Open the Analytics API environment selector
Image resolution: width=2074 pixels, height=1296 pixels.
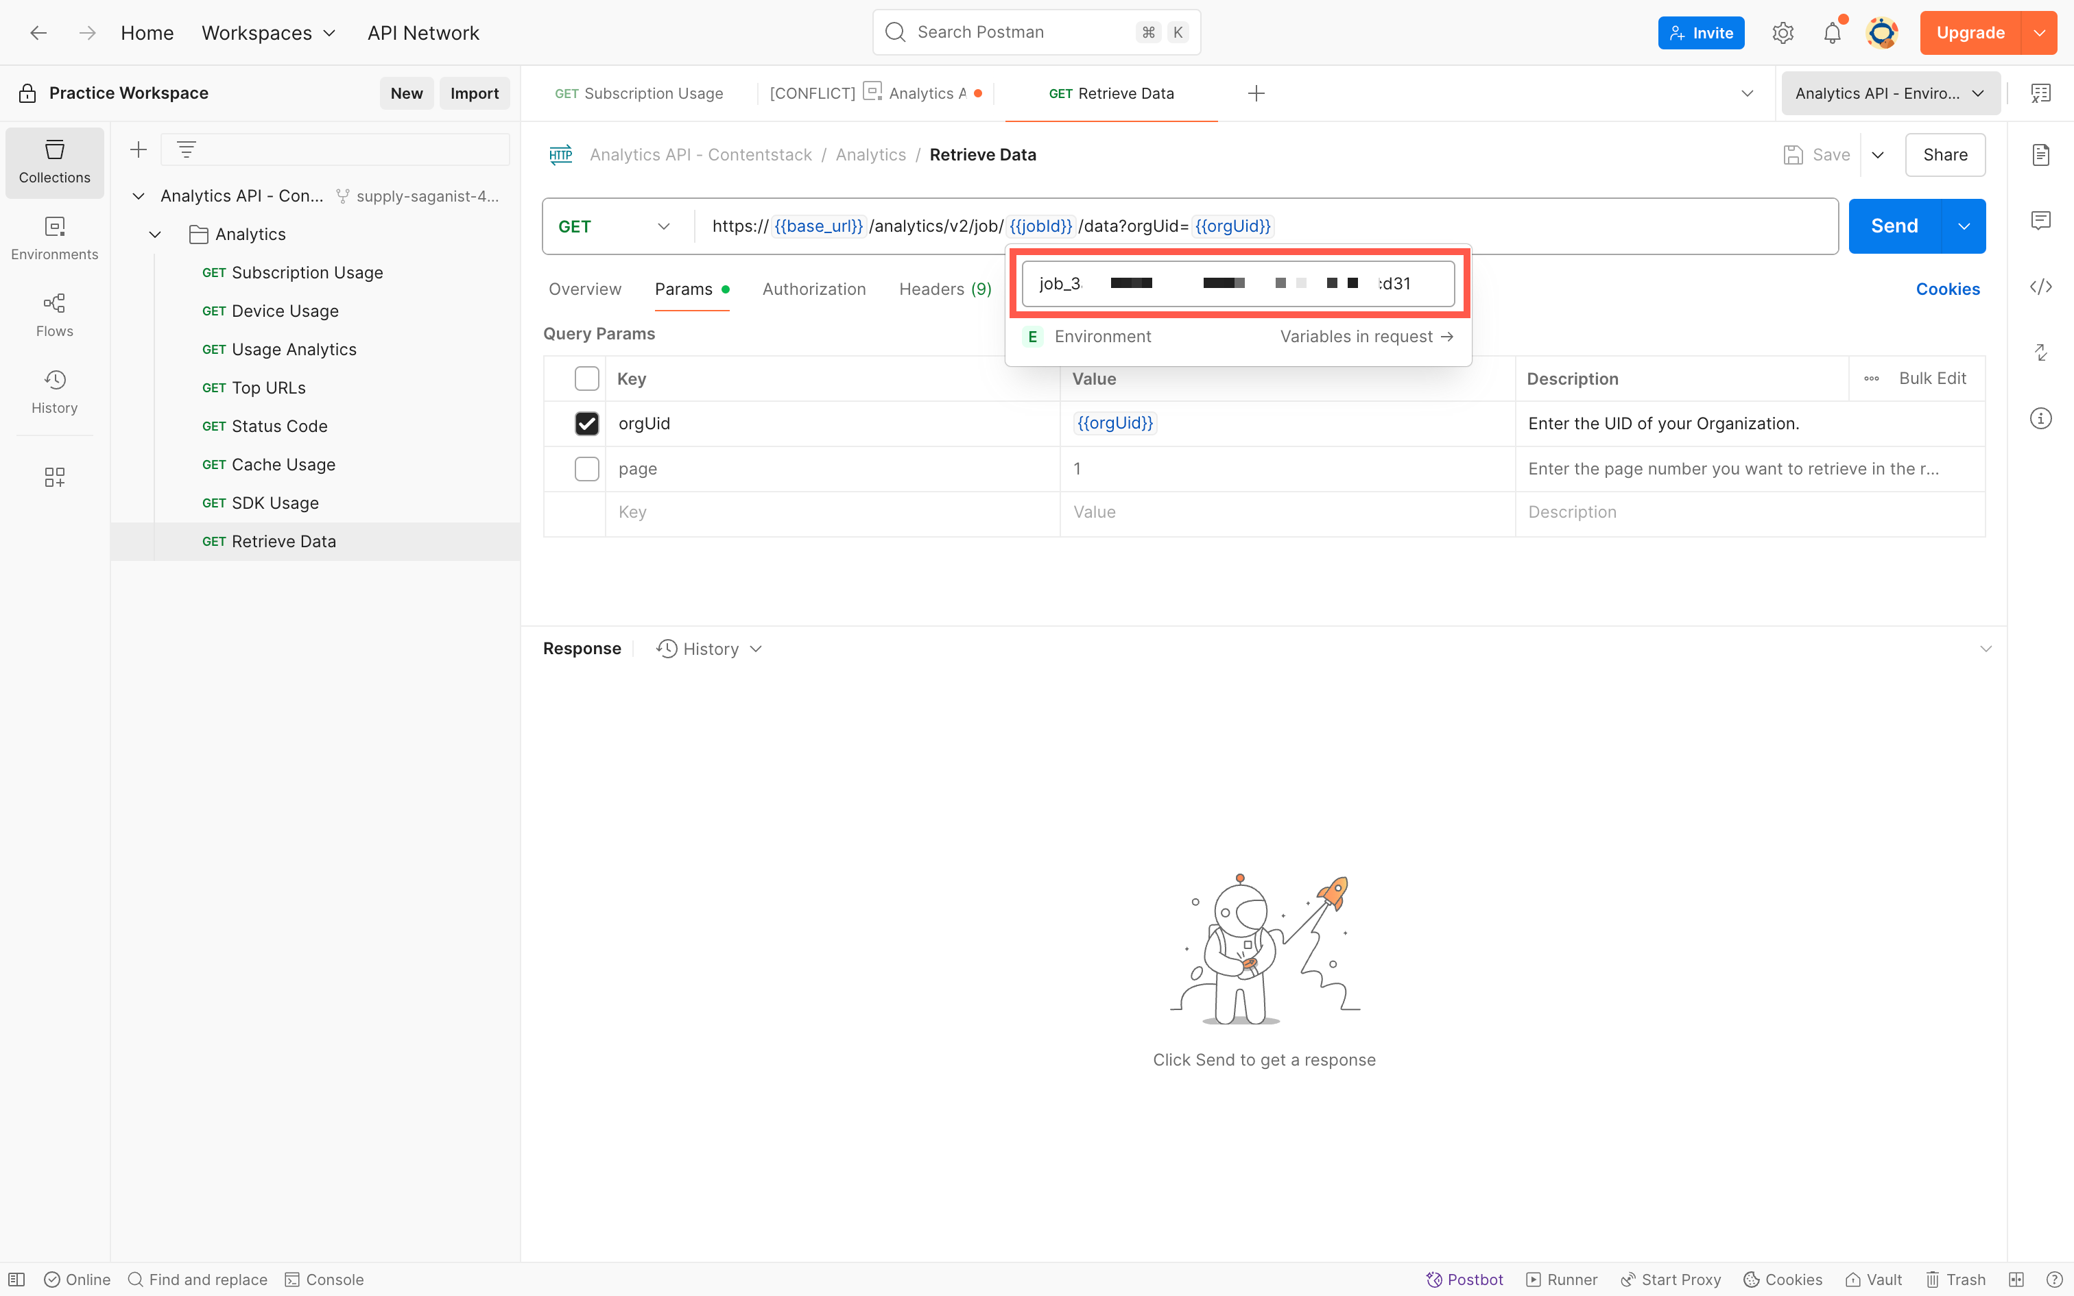(x=1890, y=93)
